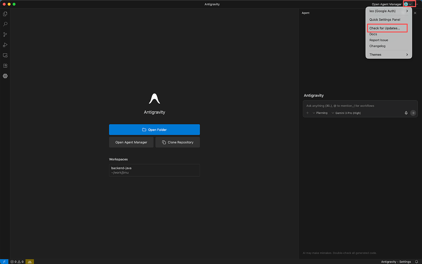The height and width of the screenshot is (264, 422).
Task: Open the Source Control view
Action: click(5, 34)
